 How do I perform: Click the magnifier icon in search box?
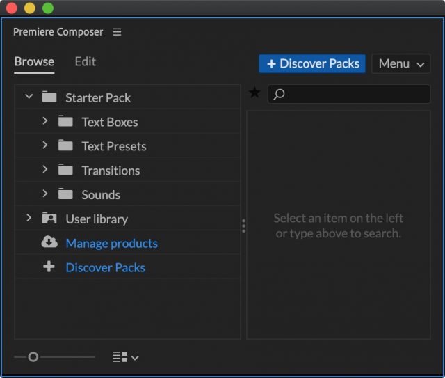(279, 94)
